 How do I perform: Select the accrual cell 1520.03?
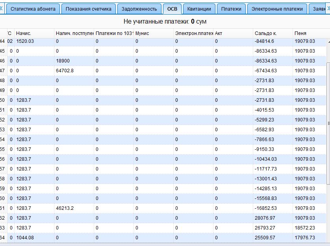(x=25, y=41)
